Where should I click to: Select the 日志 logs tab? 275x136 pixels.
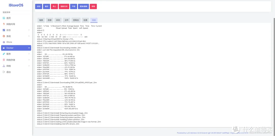coord(94,20)
